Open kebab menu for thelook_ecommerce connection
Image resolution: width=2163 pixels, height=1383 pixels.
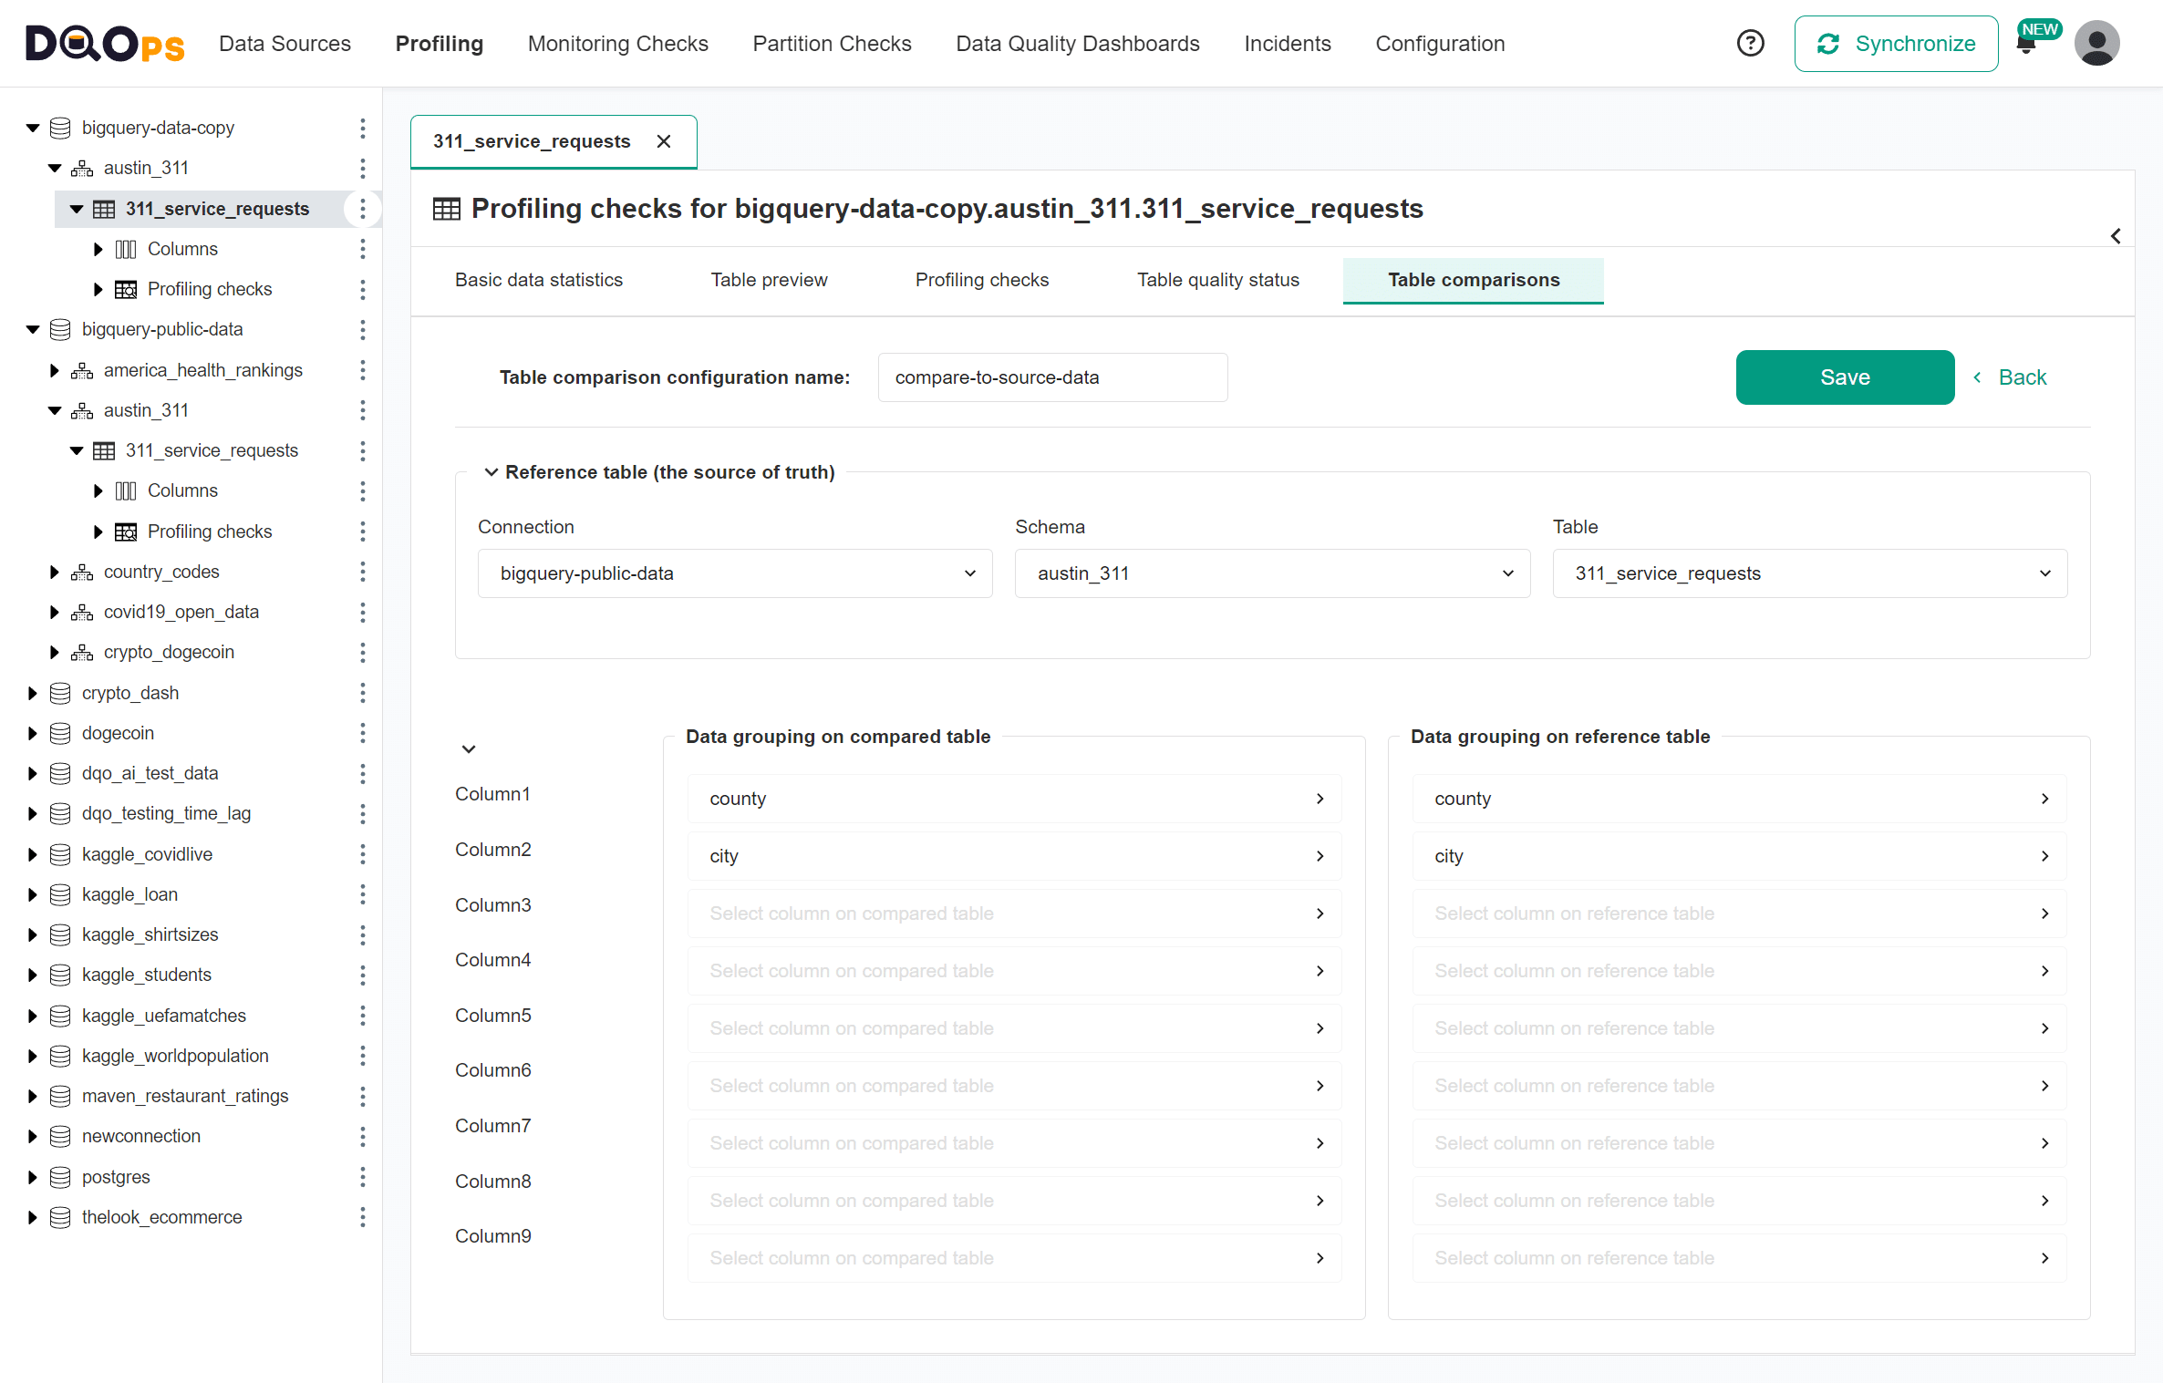363,1217
